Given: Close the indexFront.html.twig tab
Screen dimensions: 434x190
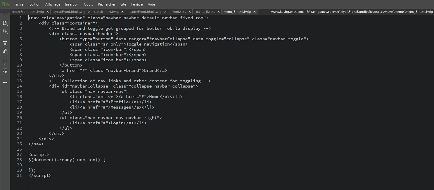Looking at the screenshot, I should tap(48, 12).
